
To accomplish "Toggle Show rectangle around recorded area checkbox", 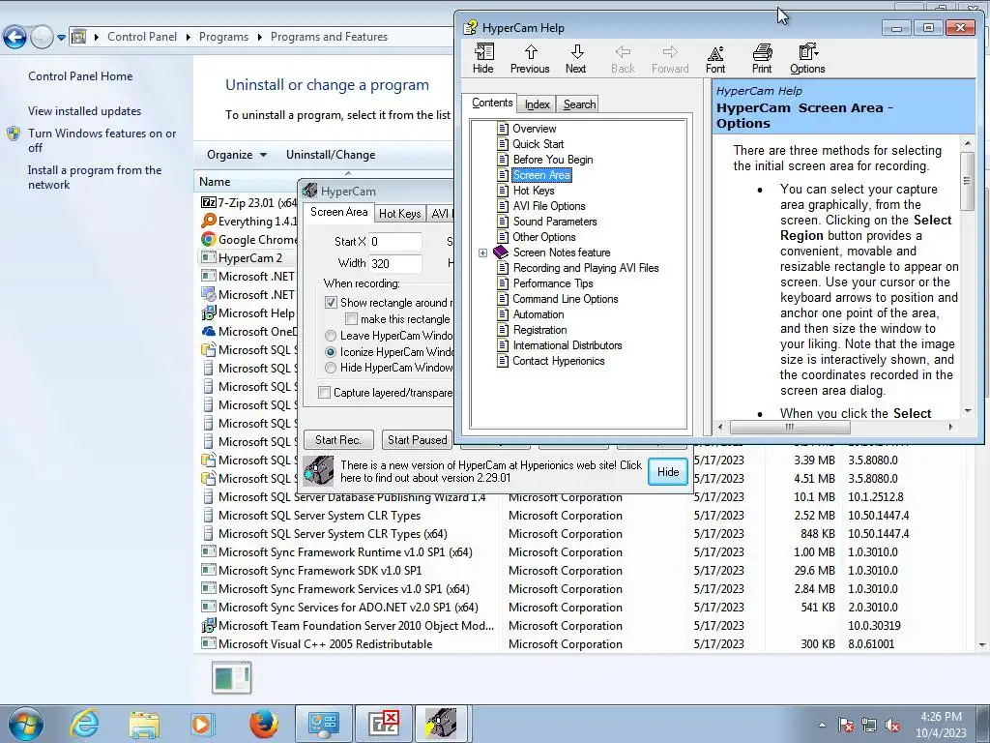I will (x=331, y=303).
